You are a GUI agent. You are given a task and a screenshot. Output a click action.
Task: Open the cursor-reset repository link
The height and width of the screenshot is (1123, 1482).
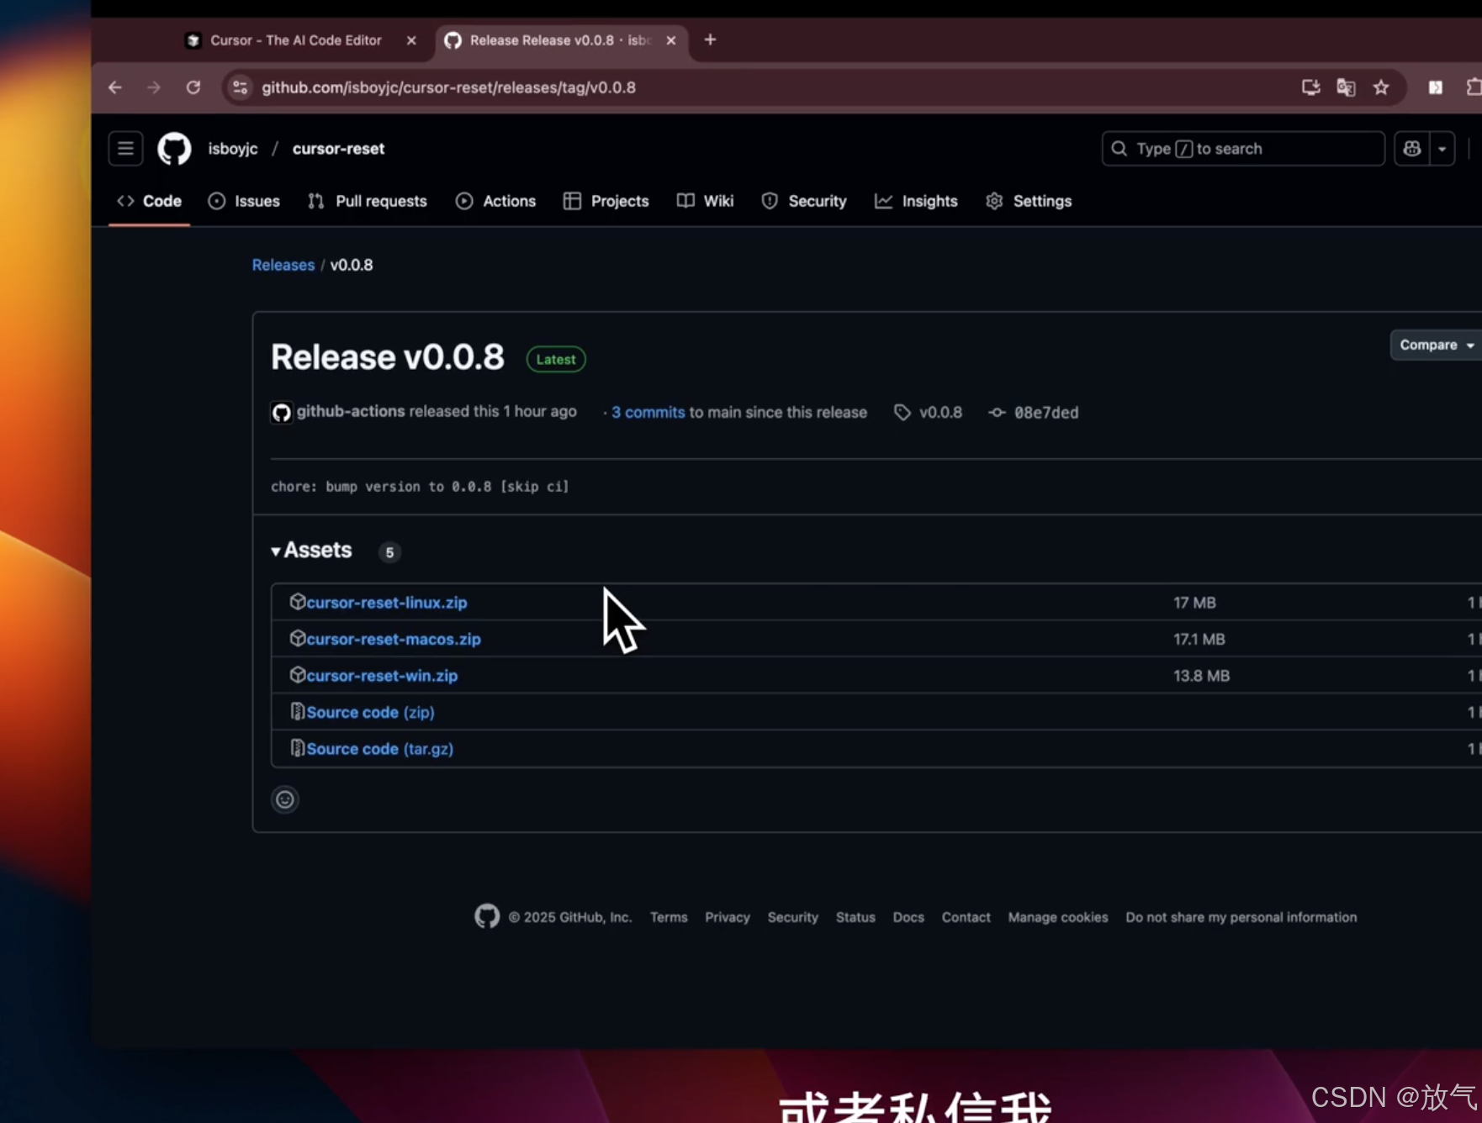tap(338, 149)
